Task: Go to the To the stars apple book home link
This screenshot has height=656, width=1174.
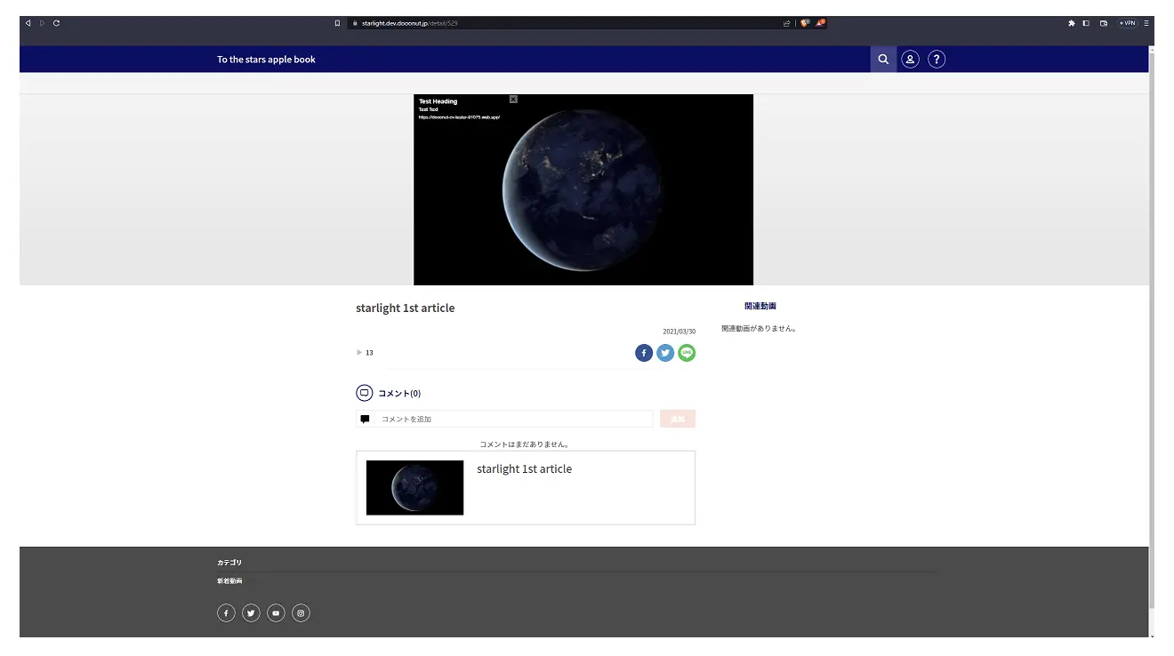Action: 266,60
